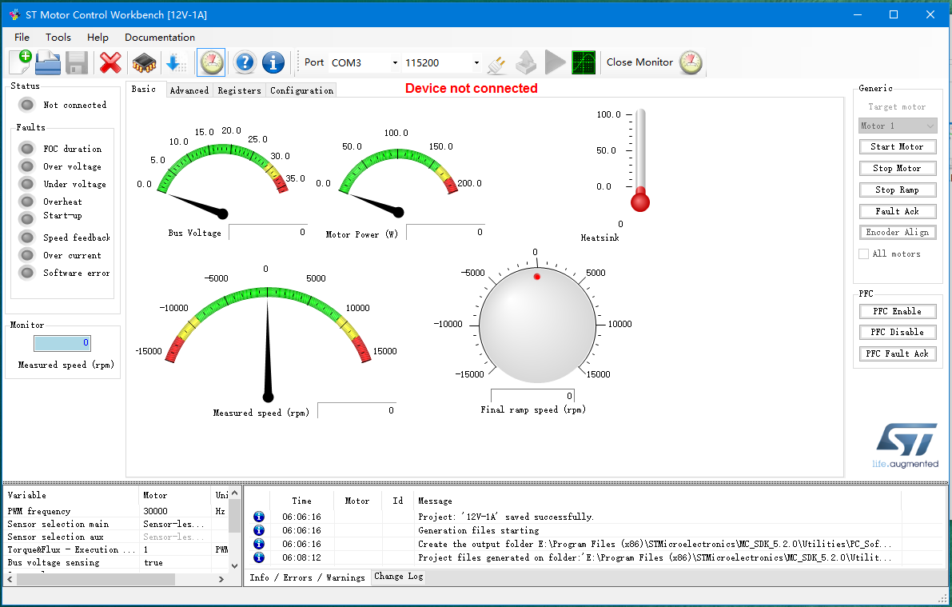Click the Over voltage fault LED
The image size is (952, 607).
(26, 166)
